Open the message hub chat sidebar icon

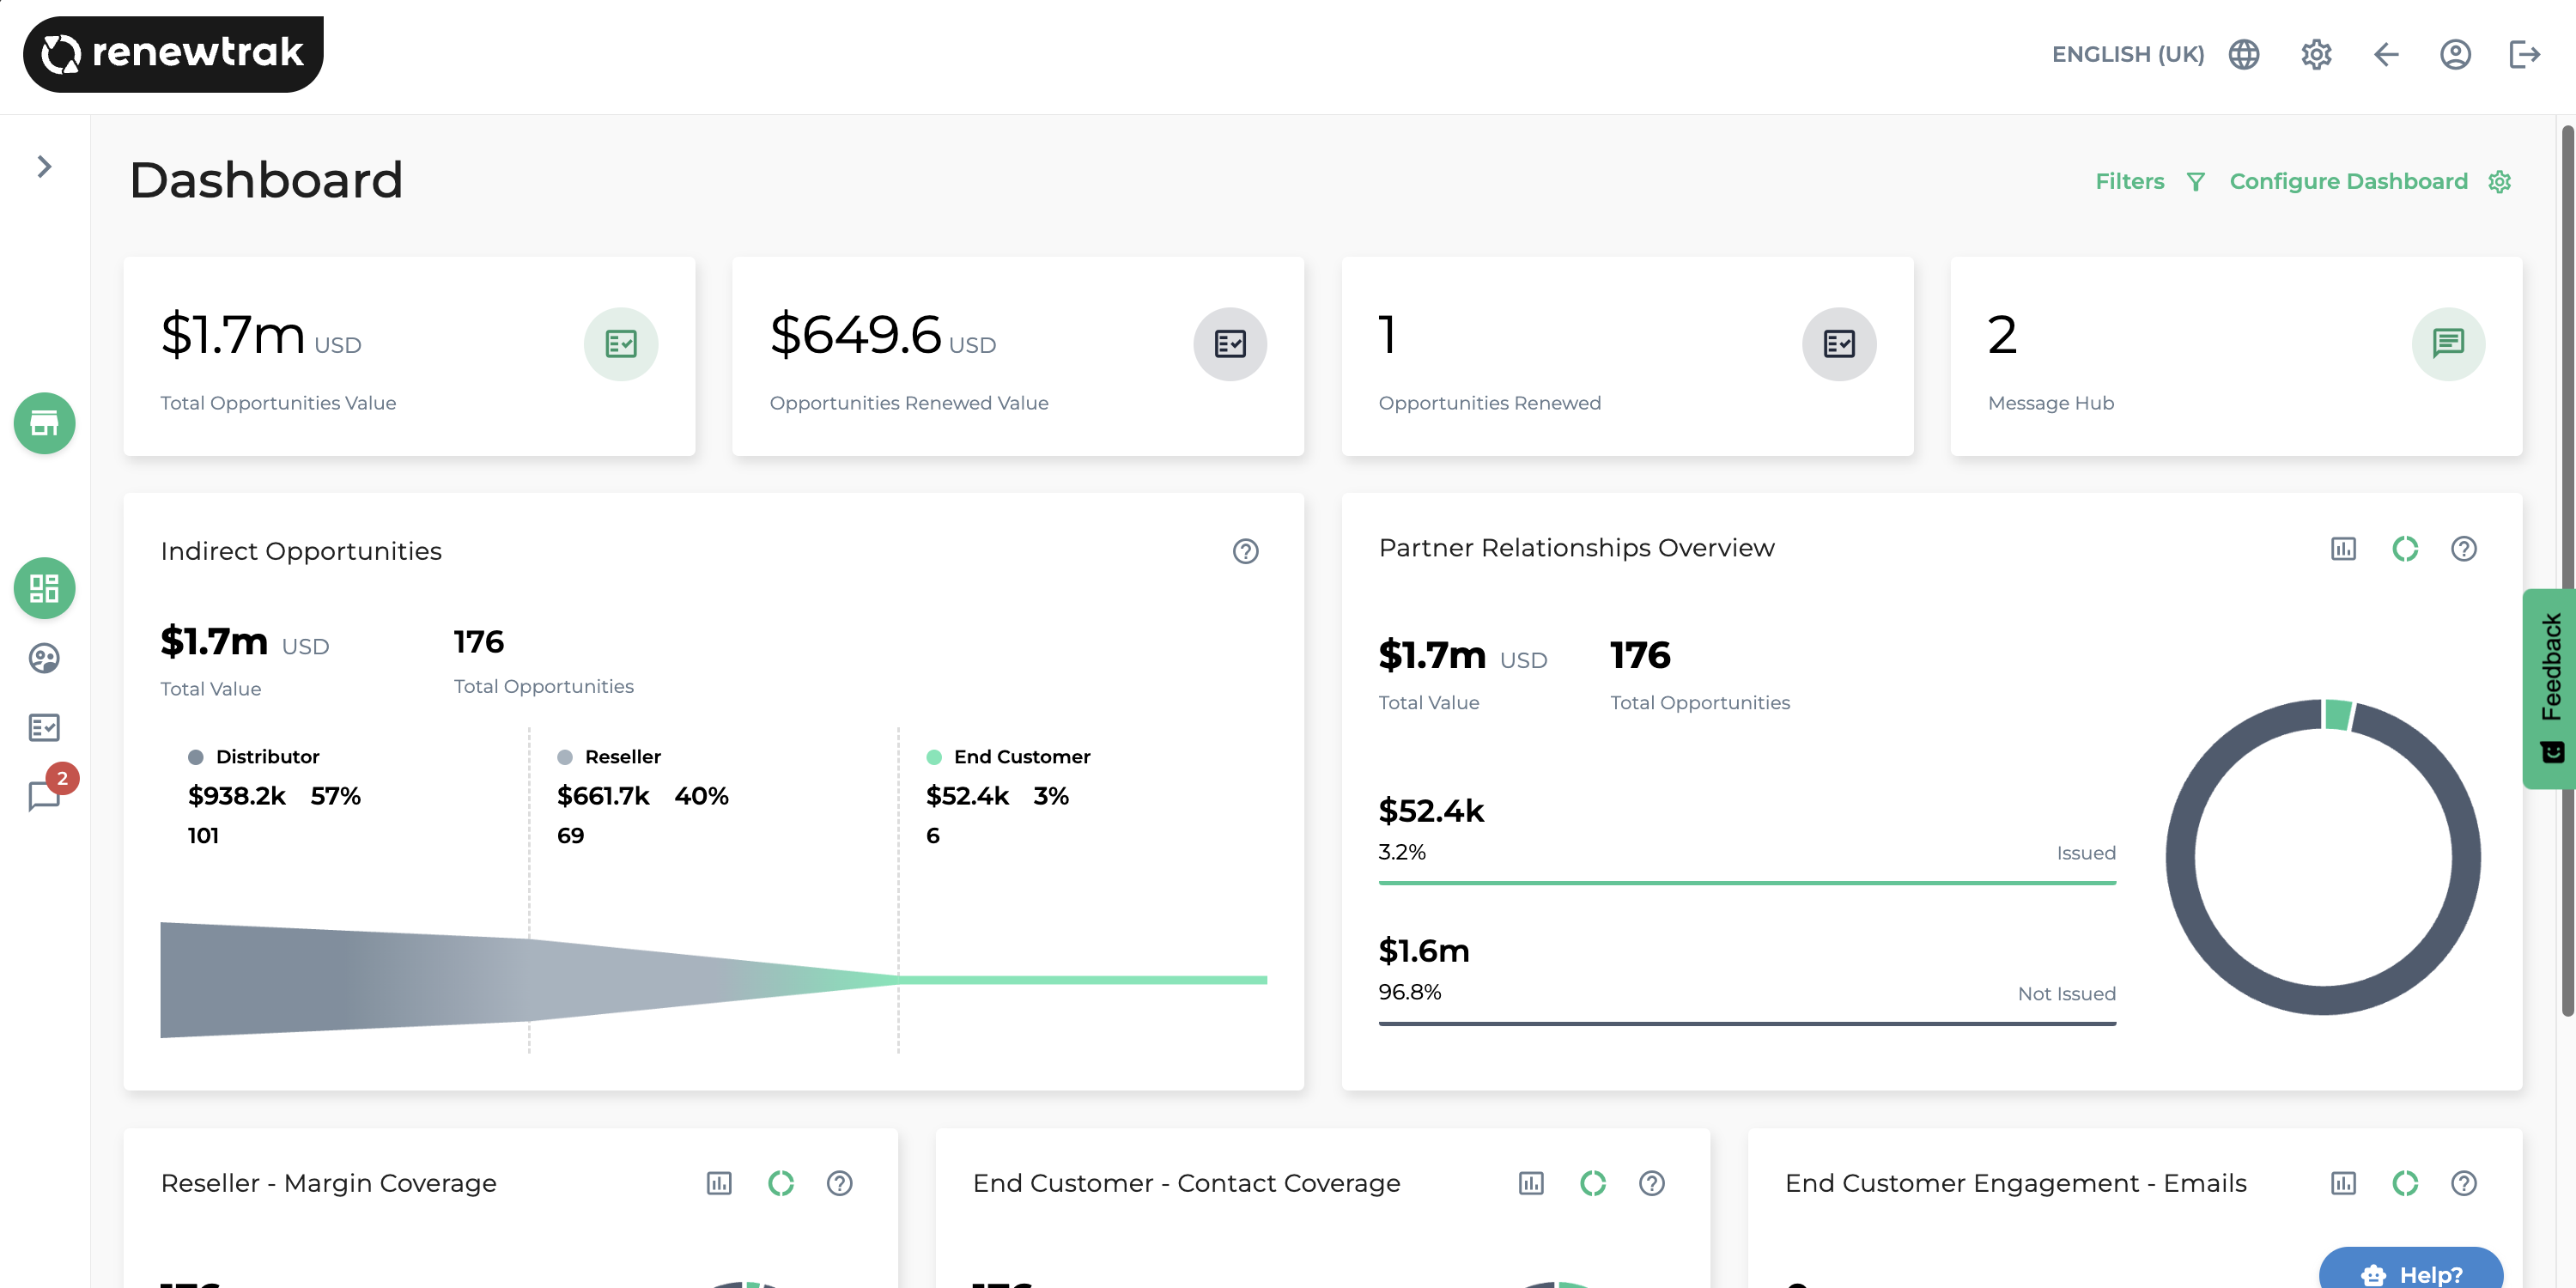pyautogui.click(x=44, y=795)
